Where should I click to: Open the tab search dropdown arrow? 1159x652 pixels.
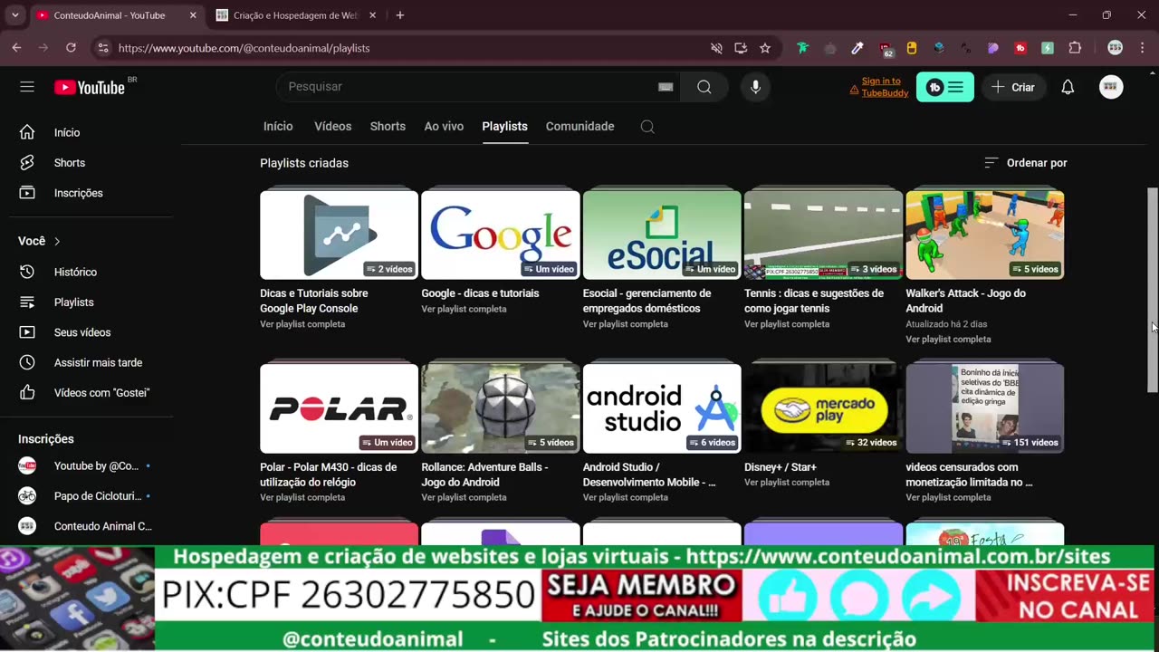[14, 15]
